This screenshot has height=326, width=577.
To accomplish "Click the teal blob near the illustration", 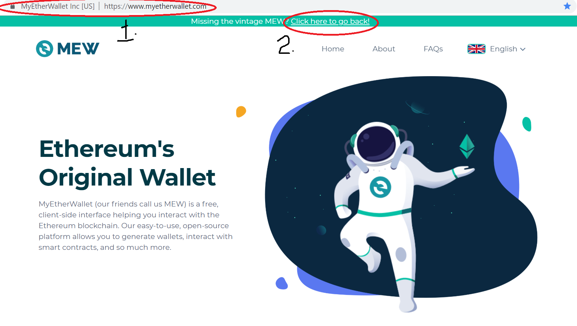I will pyautogui.click(x=527, y=124).
